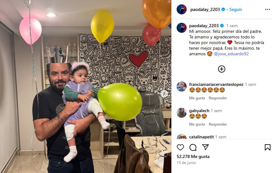Click the Seguir follow button

click(x=235, y=9)
